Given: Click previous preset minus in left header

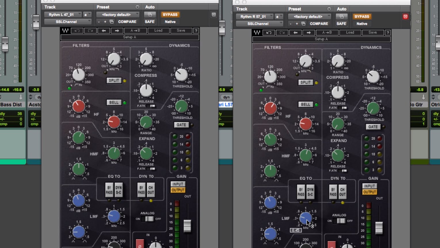Looking at the screenshot, I should pyautogui.click(x=99, y=22).
